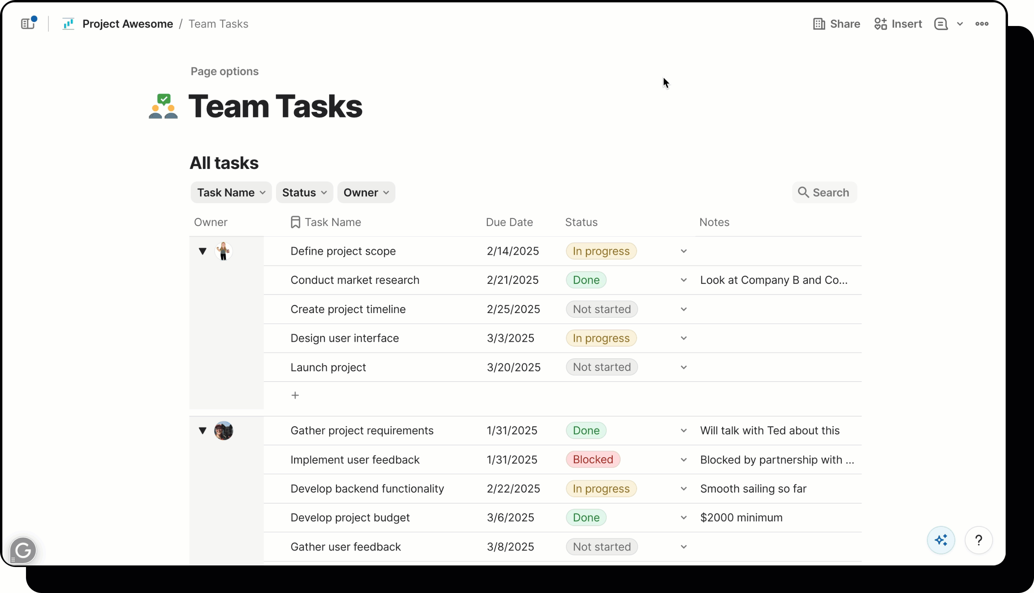This screenshot has height=593, width=1034.
Task: Click the Insert button
Action: pyautogui.click(x=898, y=24)
